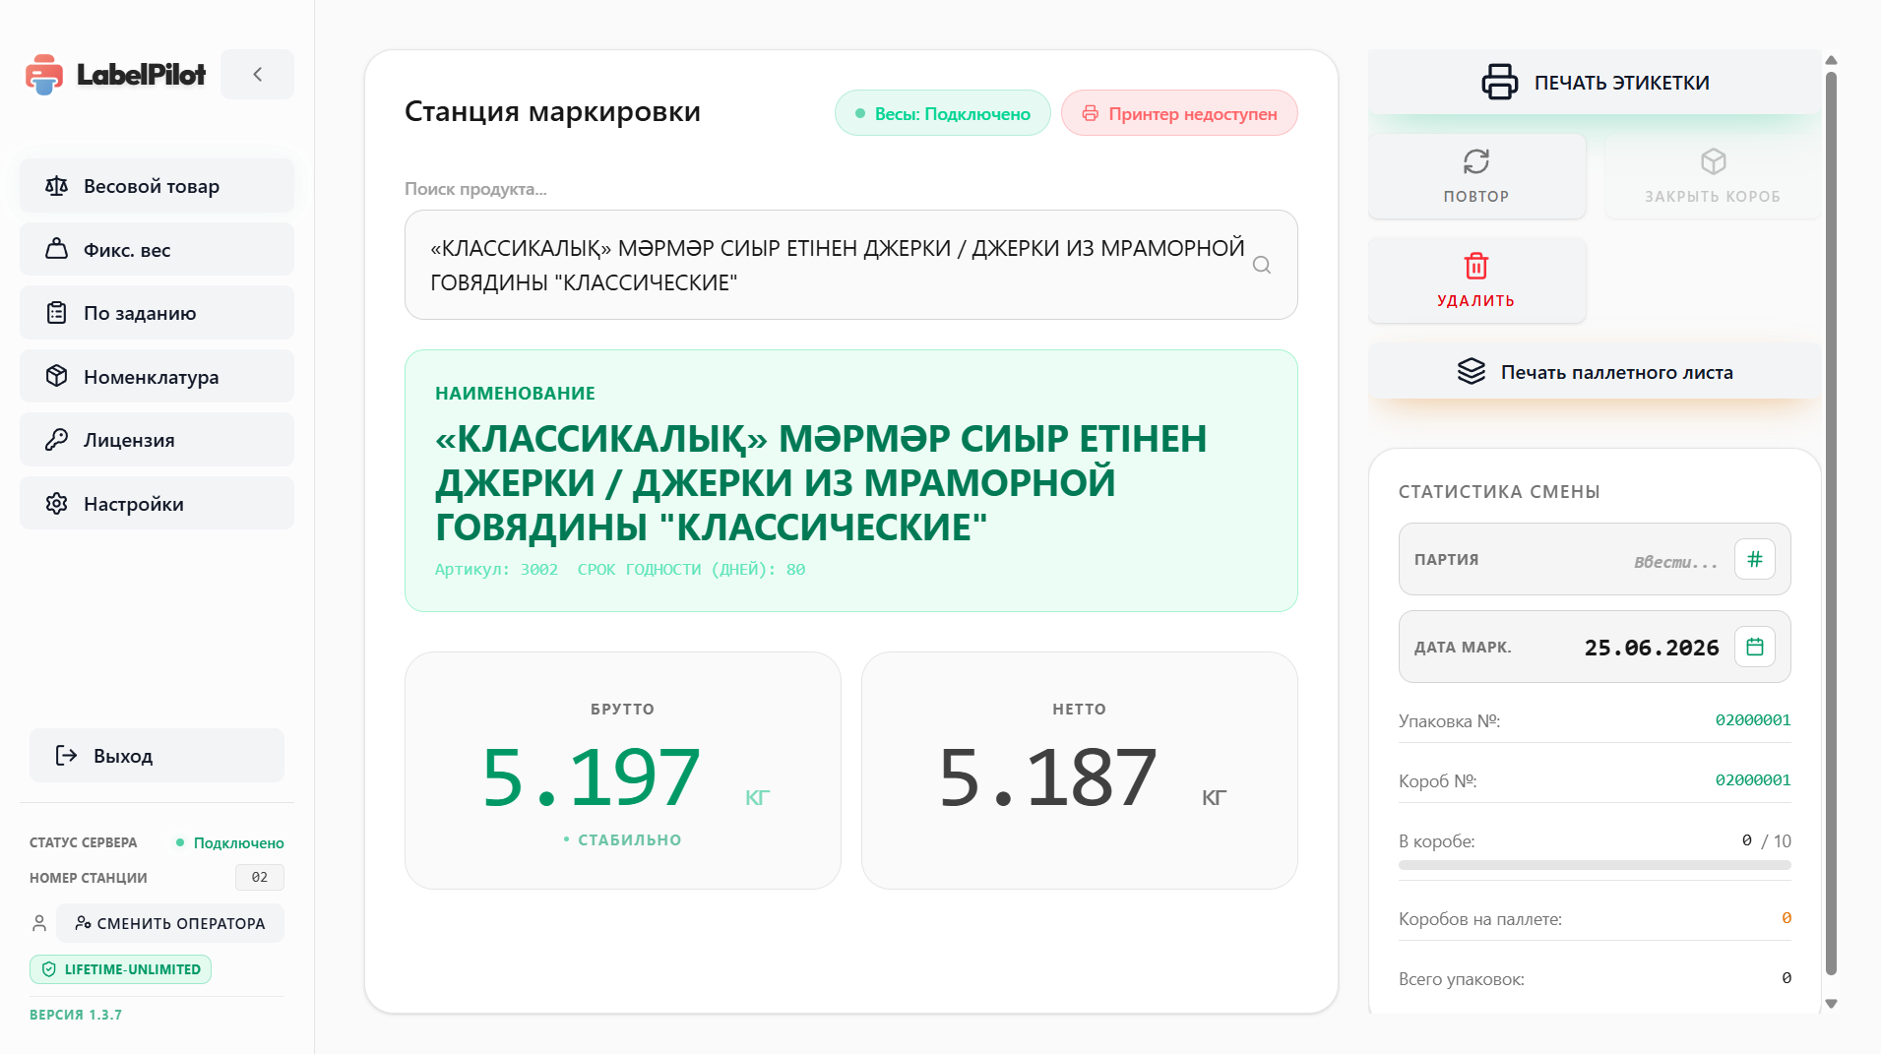Click the LabelPilot logo icon
Viewport: 1881px width, 1054px height.
(44, 74)
